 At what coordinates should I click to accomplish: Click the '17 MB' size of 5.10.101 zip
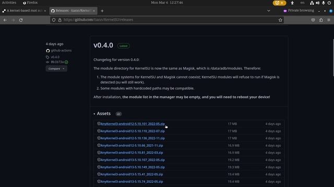click(x=232, y=124)
